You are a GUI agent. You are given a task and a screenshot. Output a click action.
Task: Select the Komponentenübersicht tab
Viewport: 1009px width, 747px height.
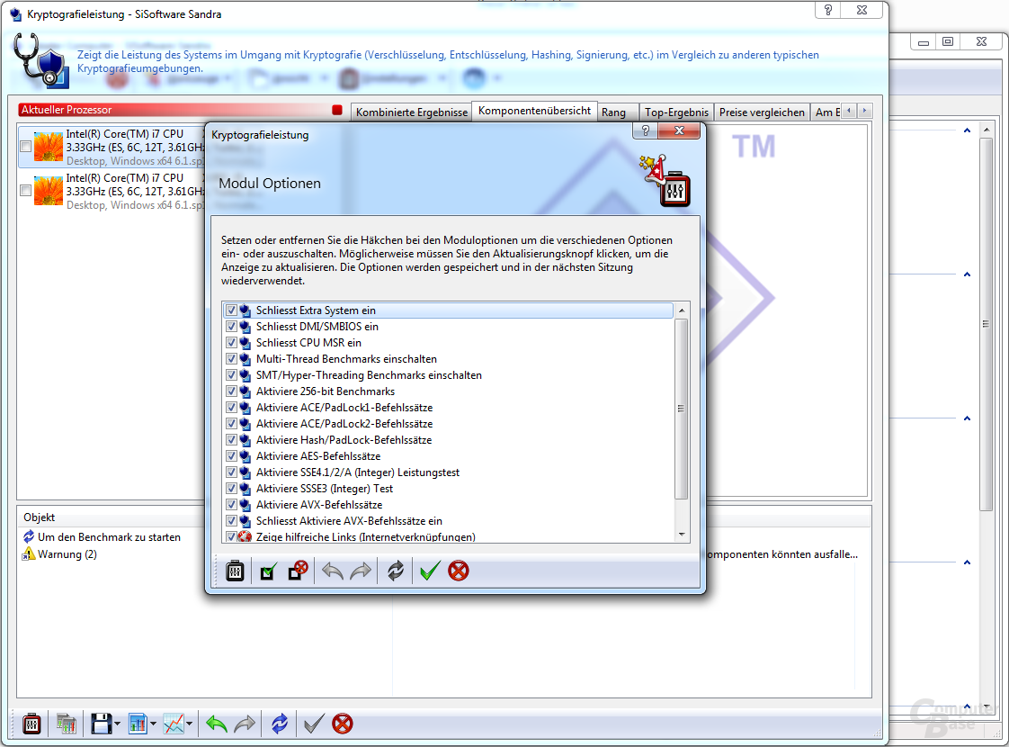tap(534, 111)
